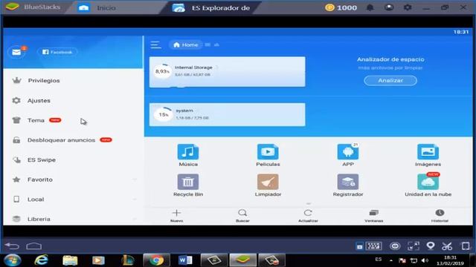This screenshot has width=476, height=267.
Task: Click the Analizar button
Action: coord(390,81)
